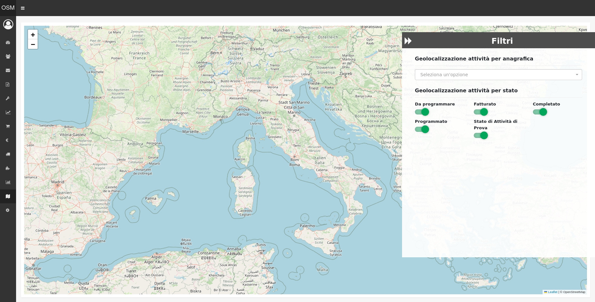This screenshot has width=595, height=302.
Task: Open the Seleziona un'opzione dropdown
Action: coord(498,75)
